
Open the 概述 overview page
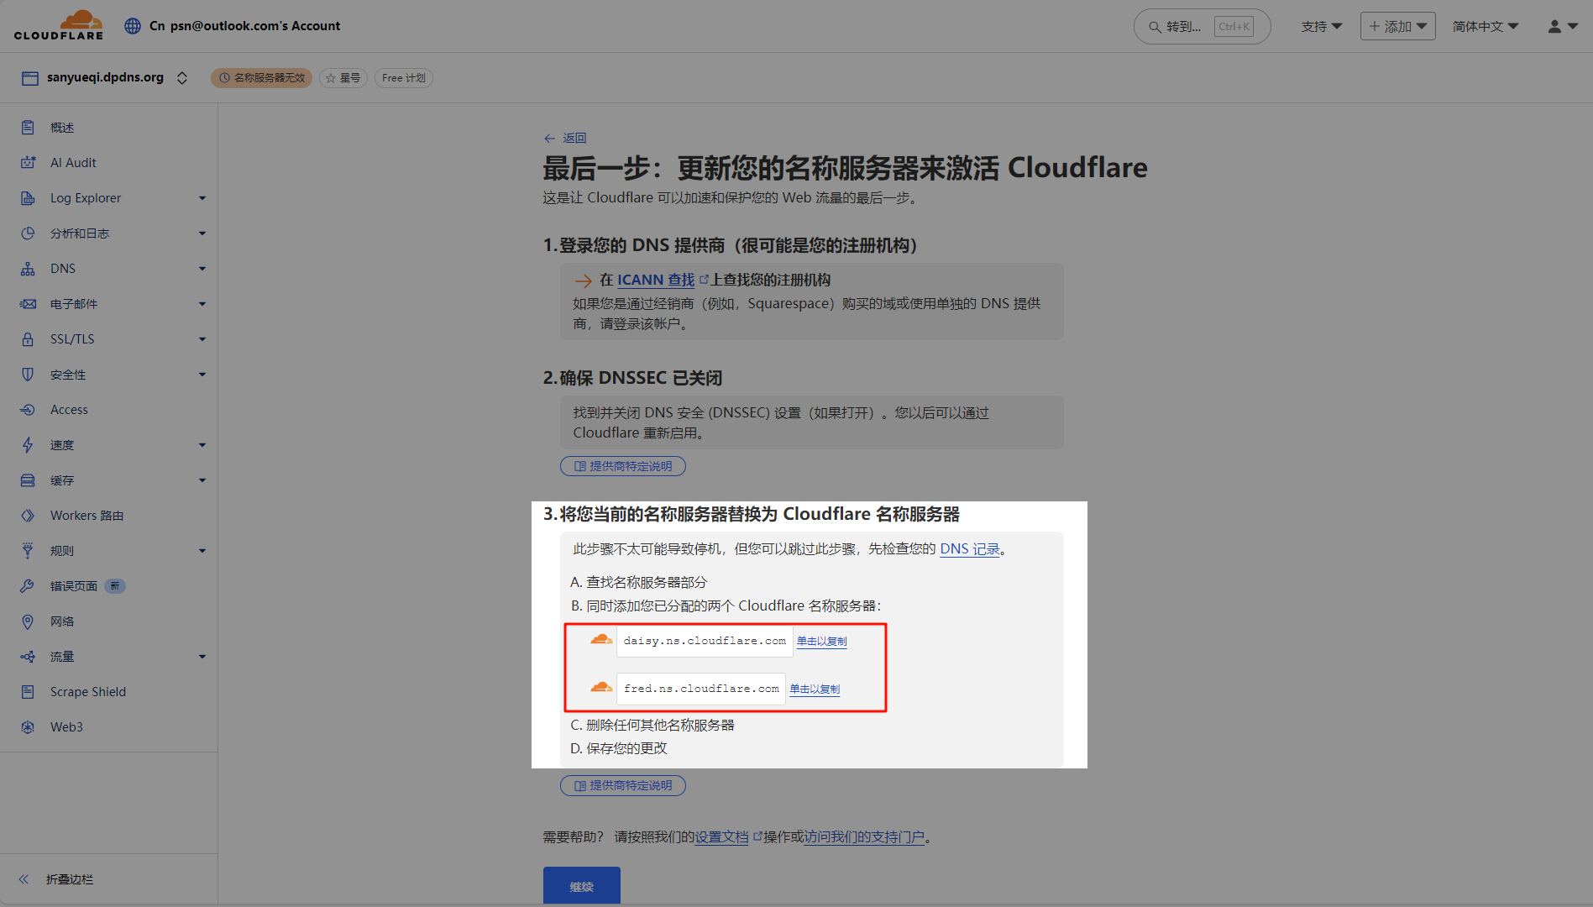pyautogui.click(x=62, y=128)
